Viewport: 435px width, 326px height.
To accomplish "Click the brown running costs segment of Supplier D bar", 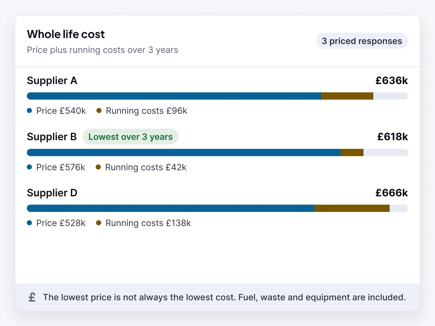I will point(352,208).
